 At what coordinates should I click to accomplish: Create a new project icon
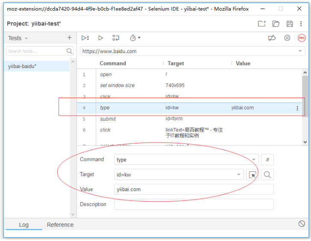tap(262, 24)
